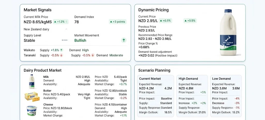Select the cheese tub product thumbnail
Image resolution: width=265 pixels, height=120 pixels.
click(32, 111)
